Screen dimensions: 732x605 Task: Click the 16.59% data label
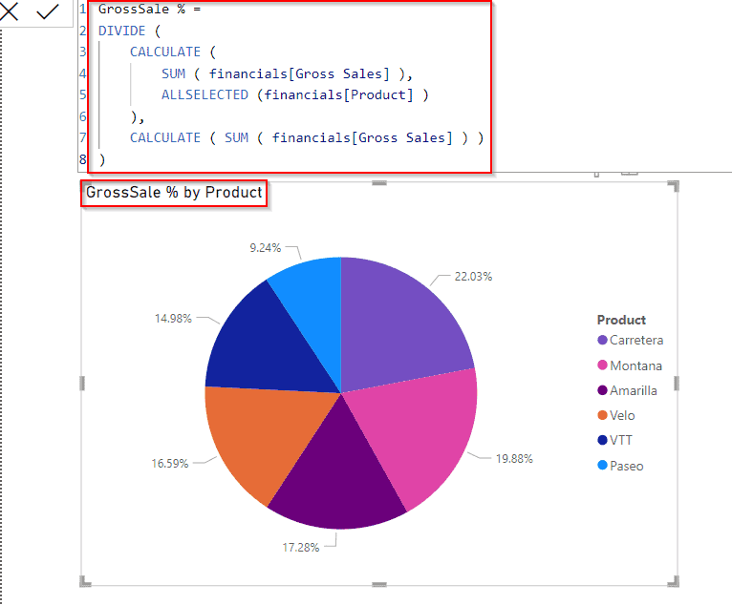click(170, 464)
